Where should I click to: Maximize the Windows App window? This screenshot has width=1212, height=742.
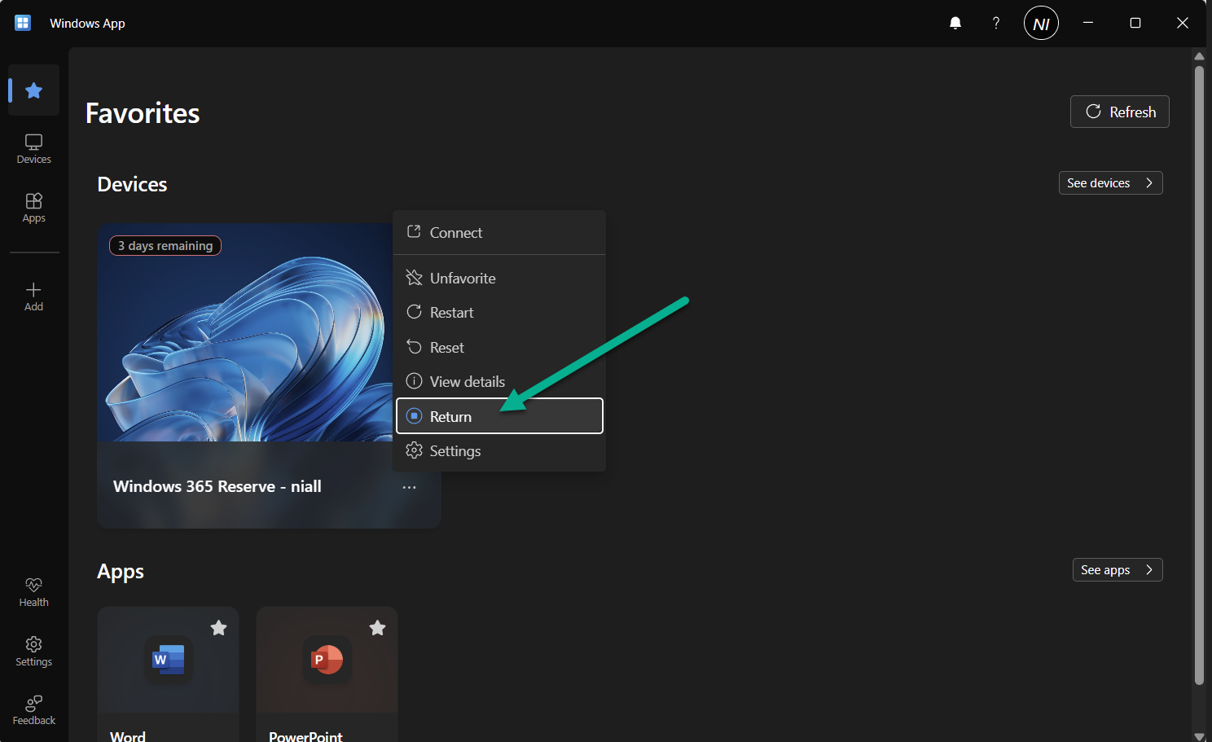pos(1135,23)
